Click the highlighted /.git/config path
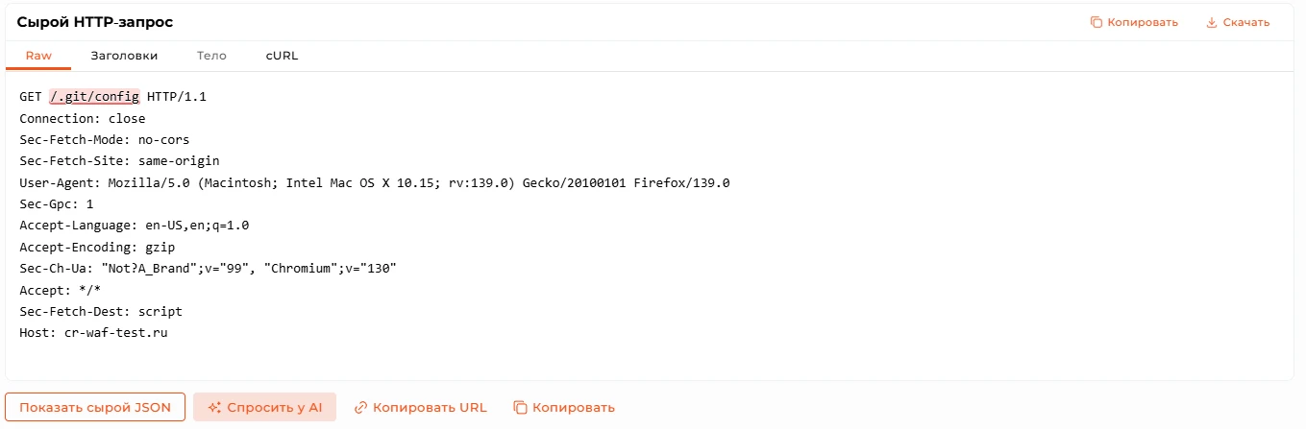This screenshot has height=429, width=1306. pyautogui.click(x=94, y=97)
